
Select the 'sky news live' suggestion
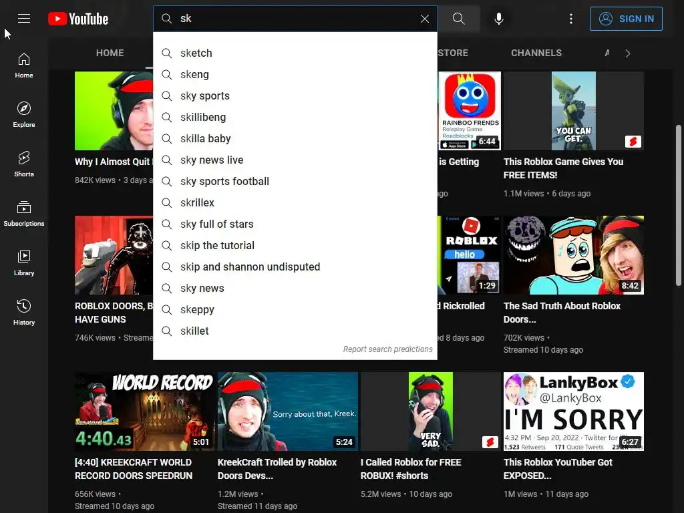point(295,160)
